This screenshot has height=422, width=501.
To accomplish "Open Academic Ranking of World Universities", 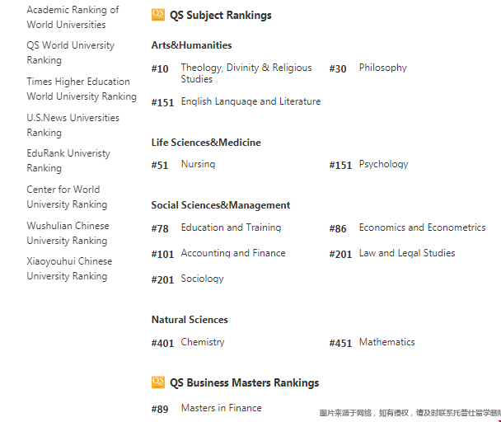I will coord(73,17).
